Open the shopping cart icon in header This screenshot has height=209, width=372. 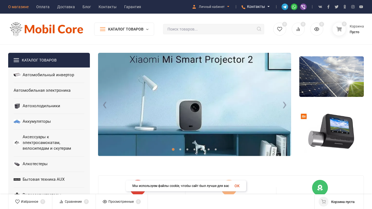[x=339, y=29]
